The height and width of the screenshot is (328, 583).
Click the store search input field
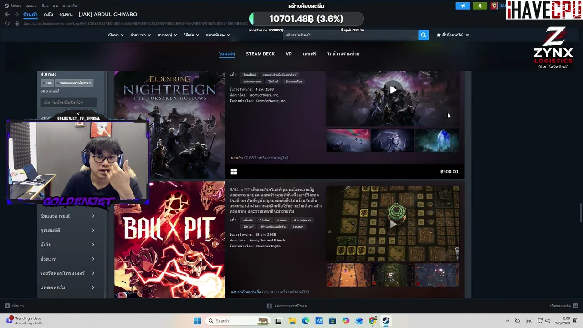click(351, 35)
